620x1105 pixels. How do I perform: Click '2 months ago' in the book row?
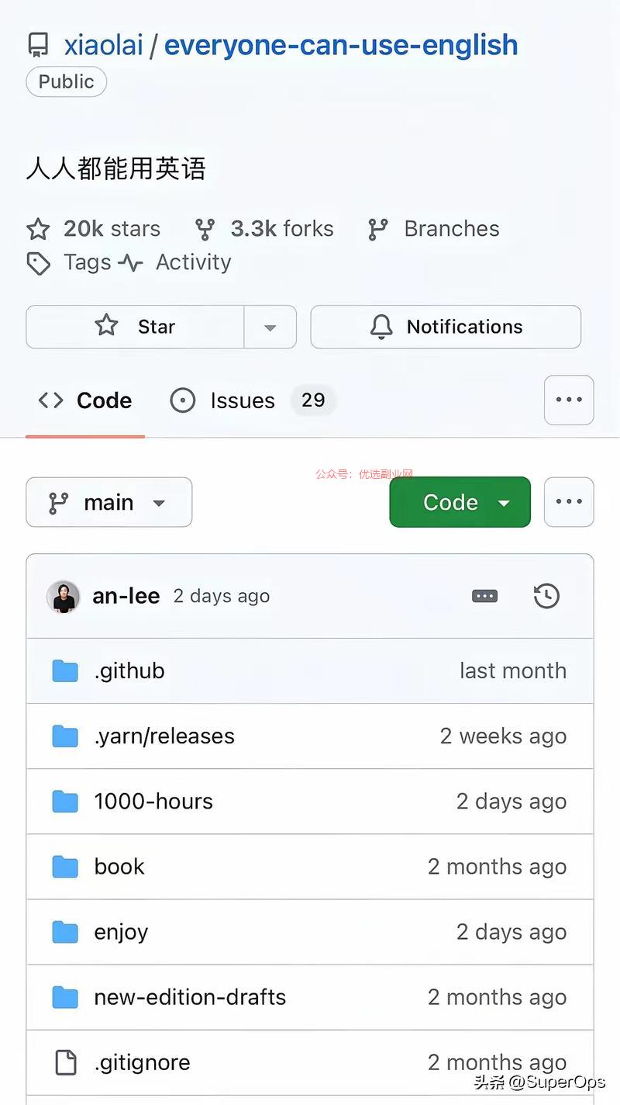coord(497,866)
